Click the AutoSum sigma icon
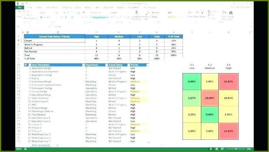Screen dimensions: 269x152 (x=209, y=11)
